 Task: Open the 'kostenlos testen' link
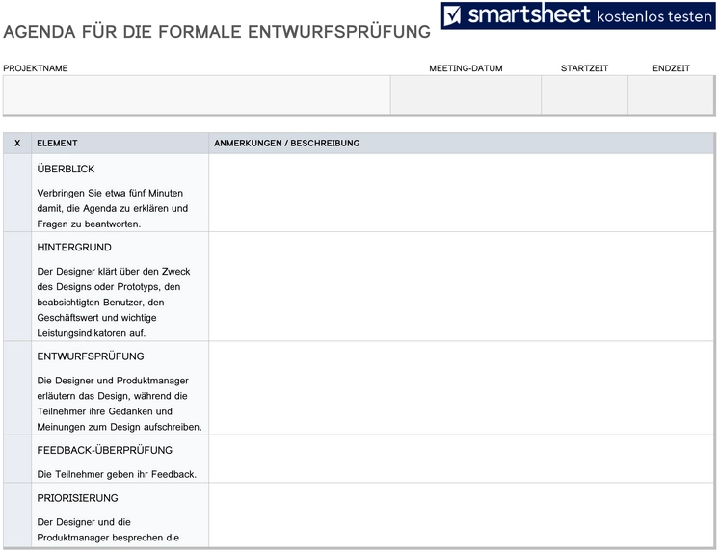click(654, 16)
